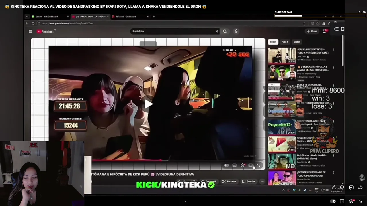Open the YouTube notifications bell

tap(325, 31)
